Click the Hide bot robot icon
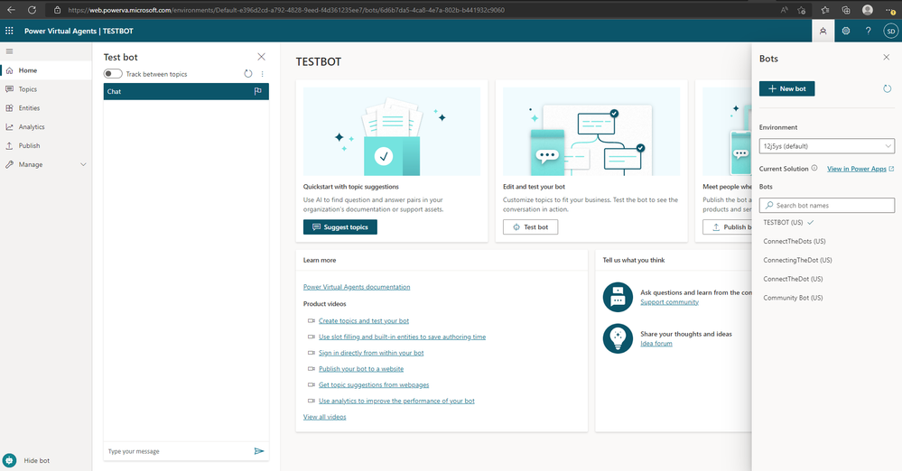This screenshot has width=902, height=471. coord(9,460)
